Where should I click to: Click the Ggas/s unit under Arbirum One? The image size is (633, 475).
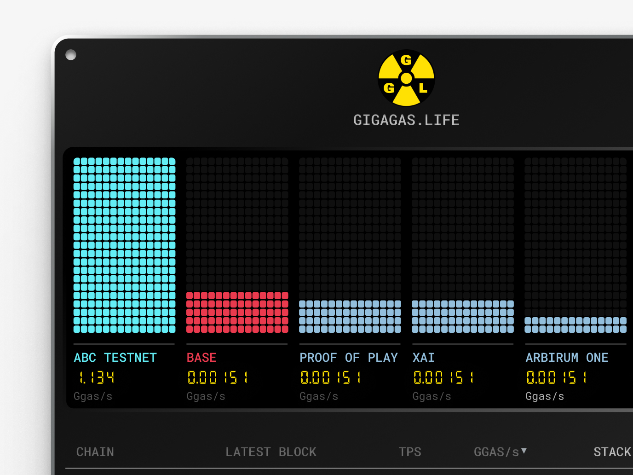click(545, 396)
